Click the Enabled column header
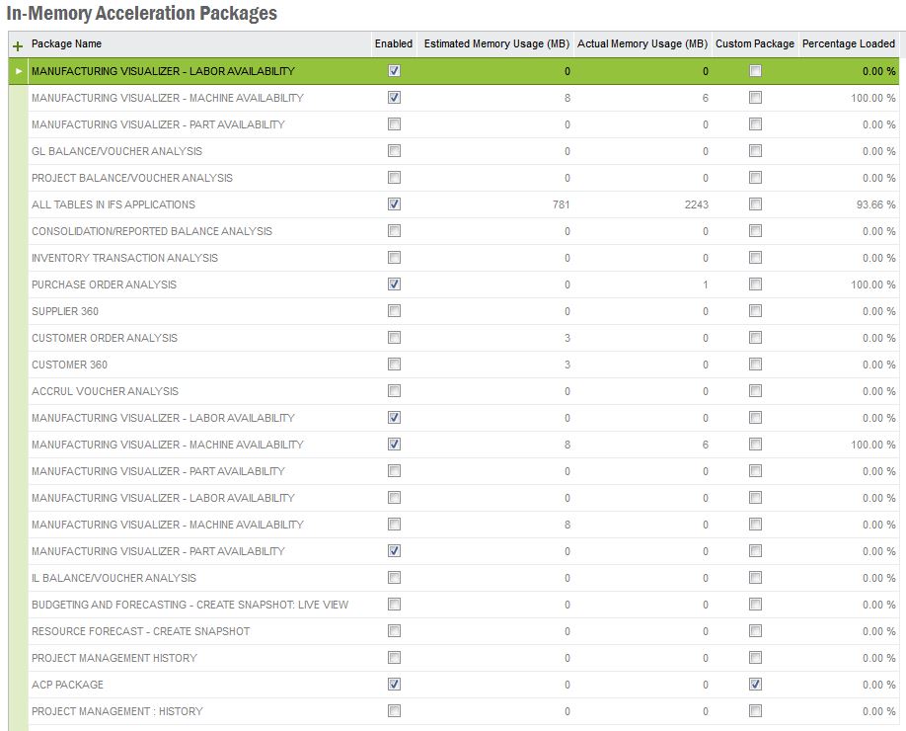Screen dimensions: 906x731 (x=393, y=44)
